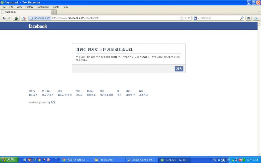Launch Internet Explorer from quick launch

click(x=34, y=160)
